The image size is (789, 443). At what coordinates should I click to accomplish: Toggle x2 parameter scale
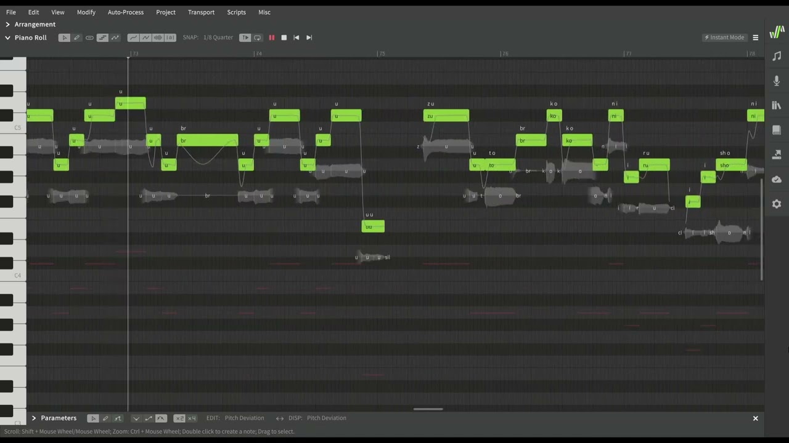point(179,418)
